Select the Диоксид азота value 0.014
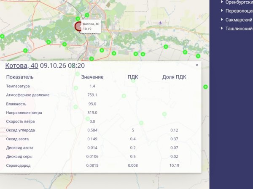This screenshot has width=253, height=189. click(92, 148)
